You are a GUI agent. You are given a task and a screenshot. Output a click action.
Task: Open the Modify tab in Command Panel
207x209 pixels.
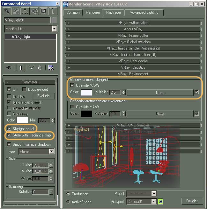(16, 11)
